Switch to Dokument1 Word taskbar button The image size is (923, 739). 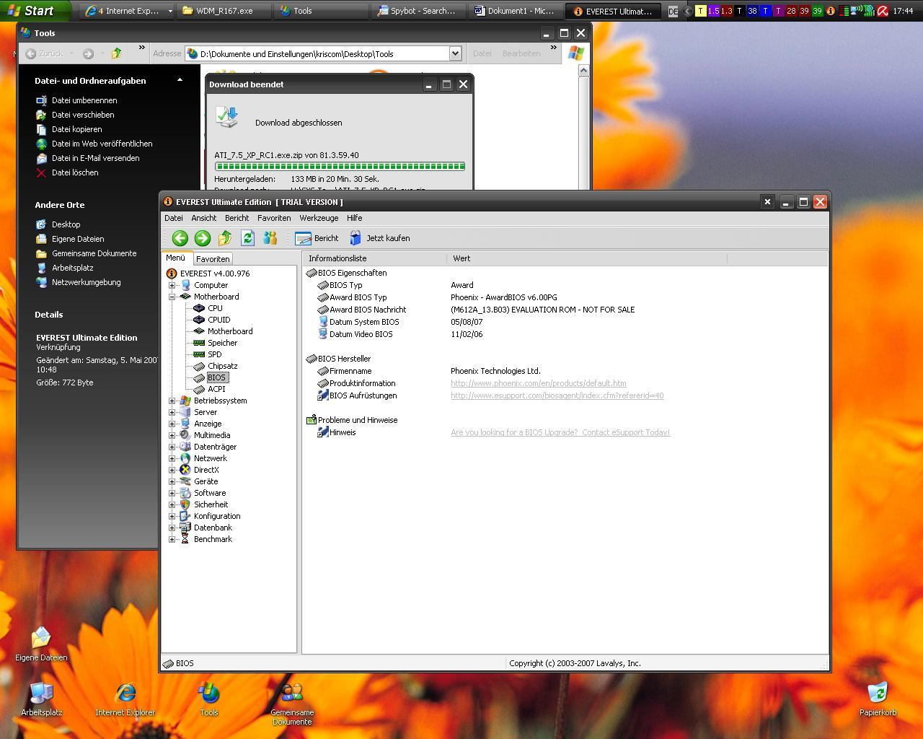(515, 11)
